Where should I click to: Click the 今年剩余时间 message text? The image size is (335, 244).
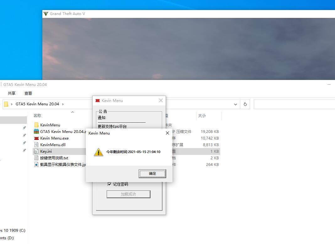click(x=133, y=152)
